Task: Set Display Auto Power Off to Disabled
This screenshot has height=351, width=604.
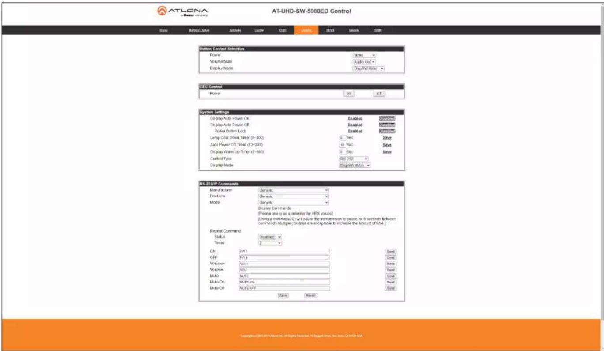Action: tap(387, 125)
